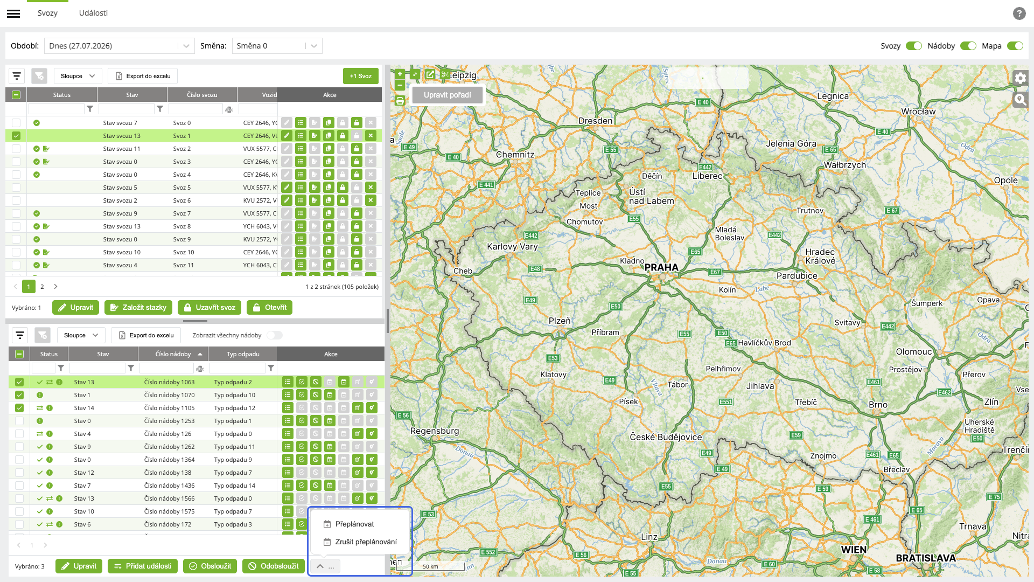Screen dimensions: 1034x582
Task: Click the +1 Svoz button
Action: 361,76
